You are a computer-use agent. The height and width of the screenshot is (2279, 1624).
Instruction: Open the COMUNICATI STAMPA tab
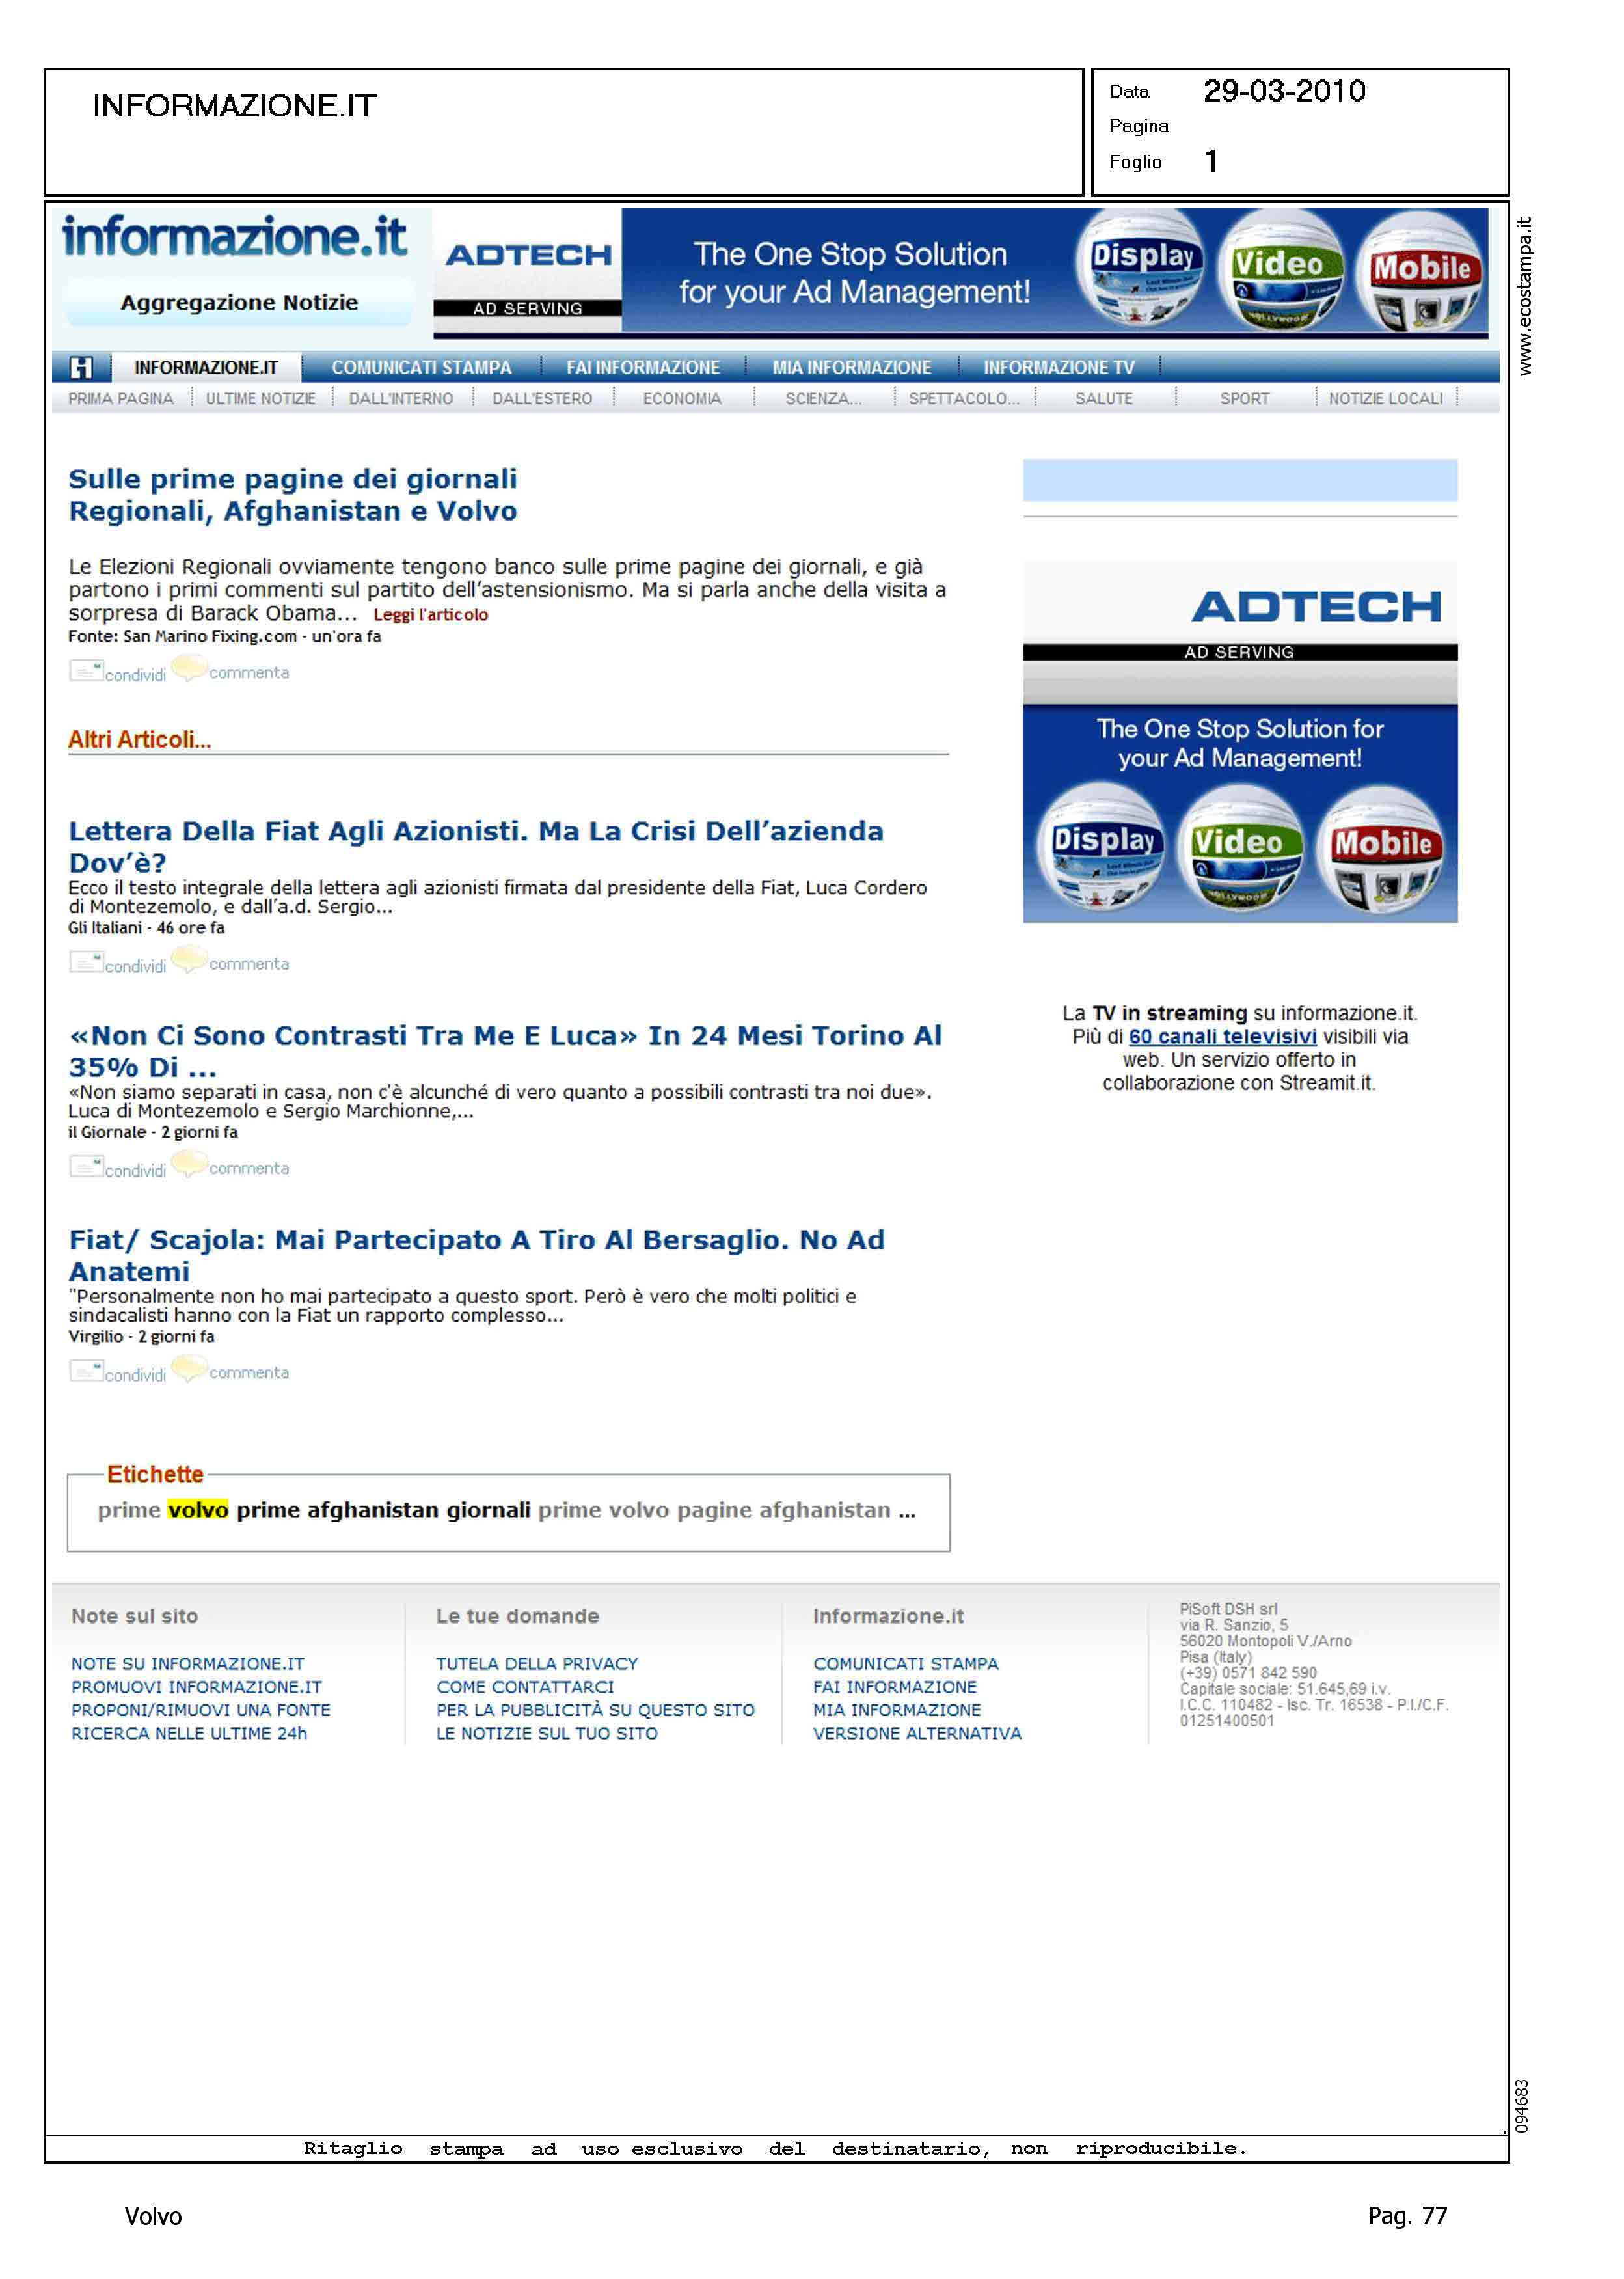coord(421,368)
